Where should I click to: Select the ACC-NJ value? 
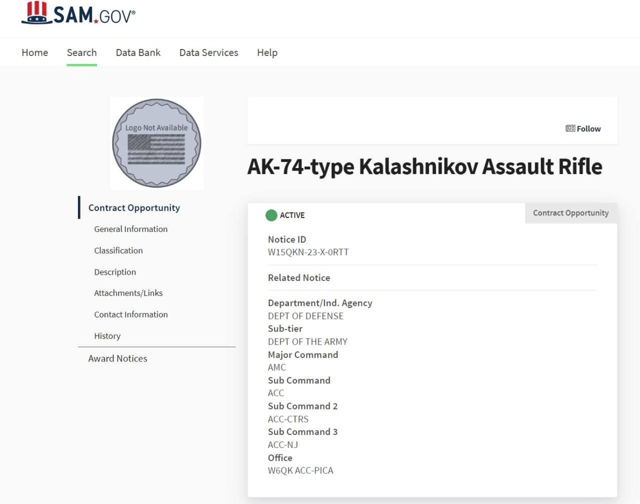coord(283,445)
